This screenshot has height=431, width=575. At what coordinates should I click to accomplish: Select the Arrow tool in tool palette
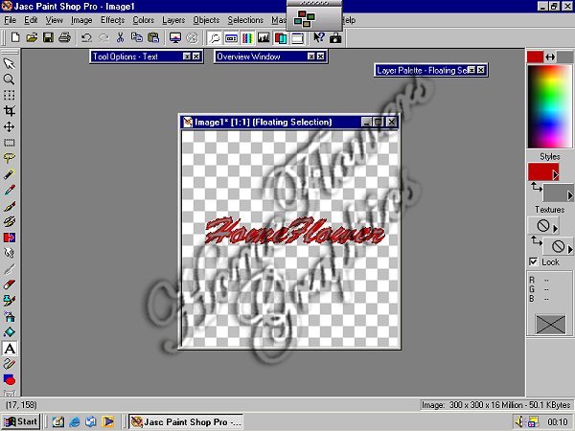point(10,63)
